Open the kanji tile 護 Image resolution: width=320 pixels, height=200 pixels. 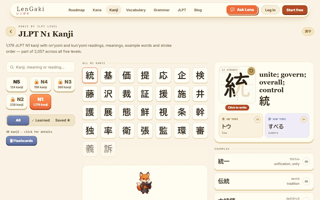pyautogui.click(x=90, y=112)
